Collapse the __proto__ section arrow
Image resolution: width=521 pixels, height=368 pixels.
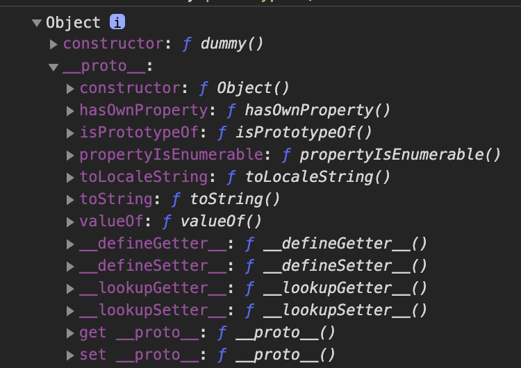click(x=53, y=67)
